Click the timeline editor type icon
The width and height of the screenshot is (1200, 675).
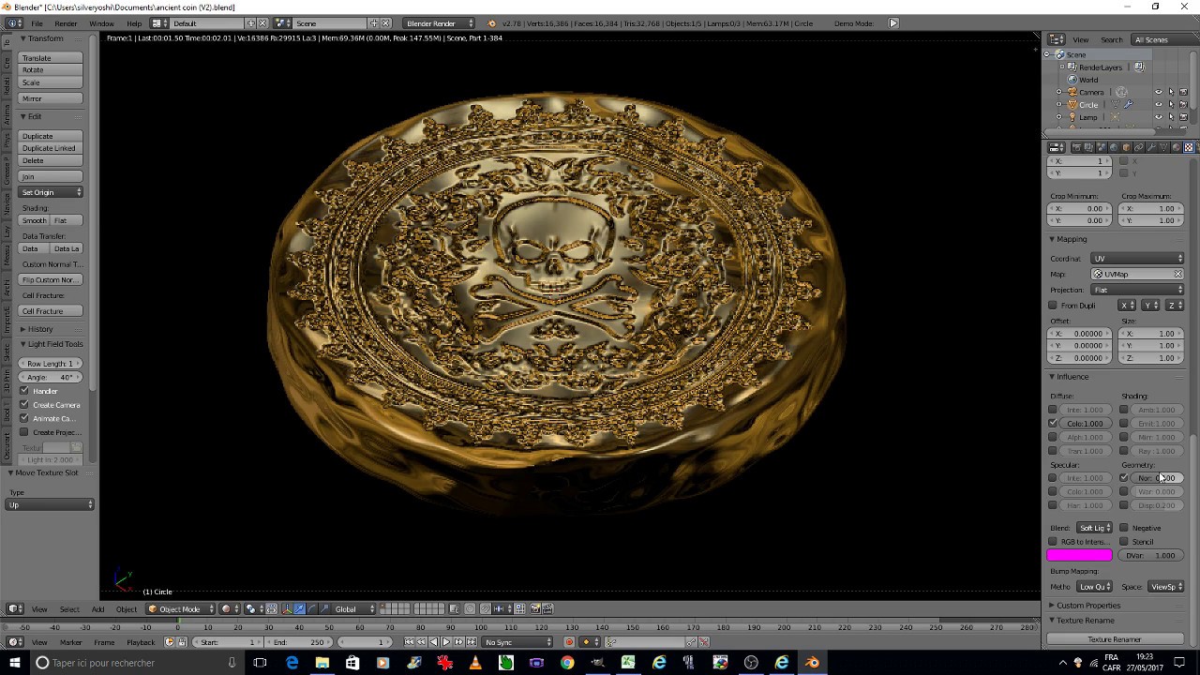click(15, 642)
